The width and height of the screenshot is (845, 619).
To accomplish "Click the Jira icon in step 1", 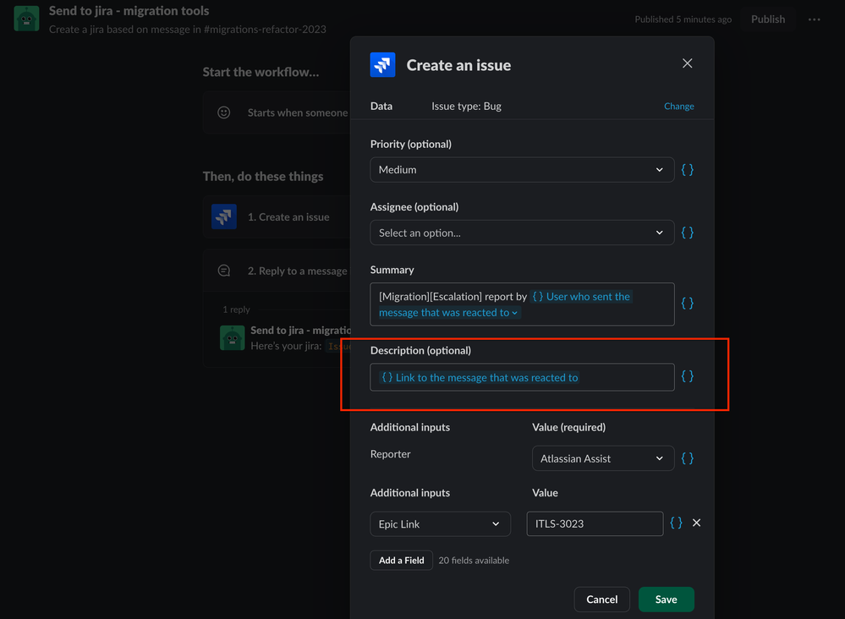I will point(224,216).
